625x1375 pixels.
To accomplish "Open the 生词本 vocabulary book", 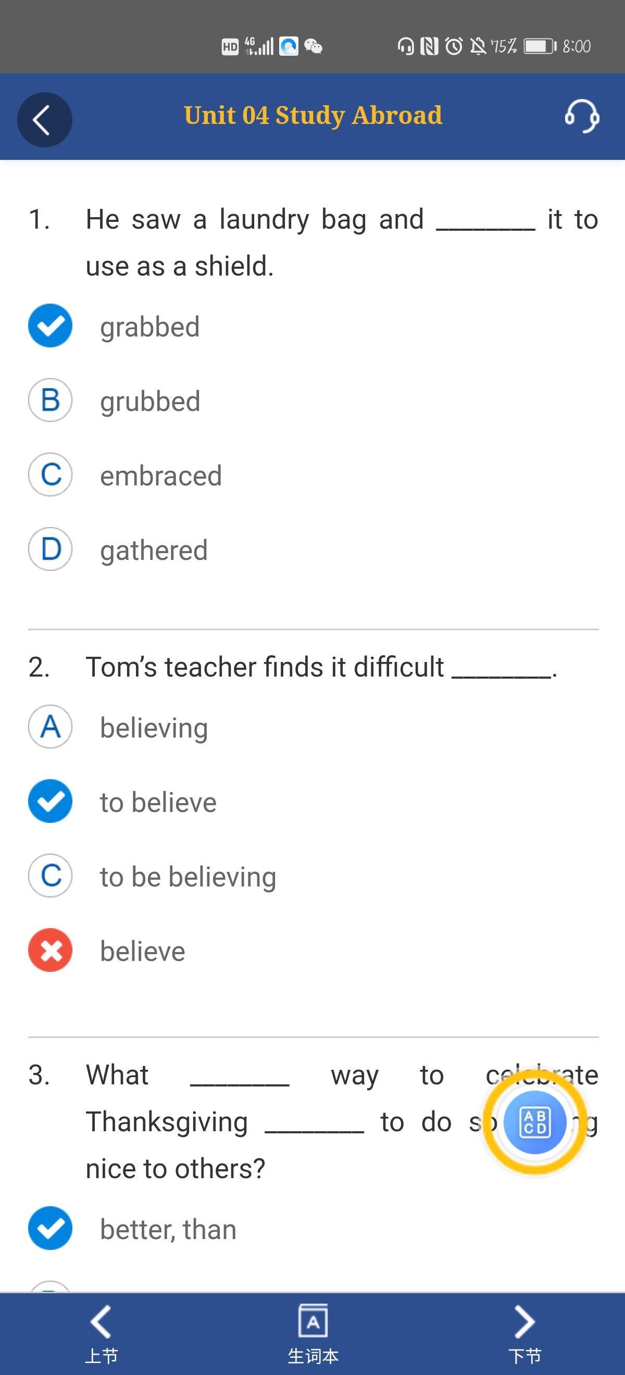I will 313,1333.
